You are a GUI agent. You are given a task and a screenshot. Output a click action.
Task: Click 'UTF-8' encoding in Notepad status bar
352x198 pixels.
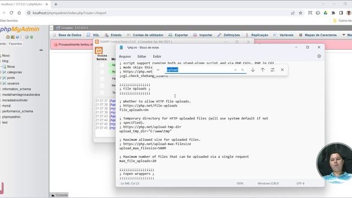(300, 183)
